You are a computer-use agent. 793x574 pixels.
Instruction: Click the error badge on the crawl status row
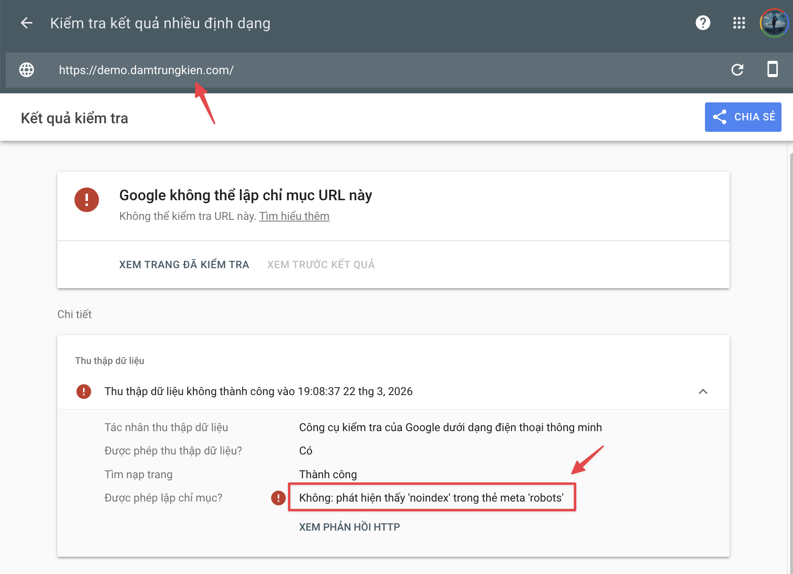[84, 392]
